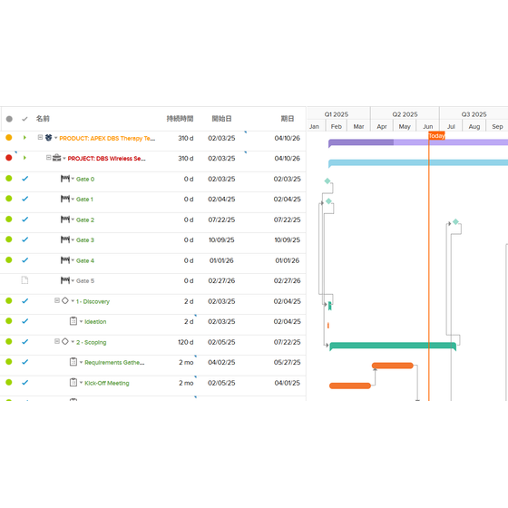Image resolution: width=508 pixels, height=508 pixels.
Task: Click the Kick-Off Meeting clipboard icon
Action: [73, 382]
